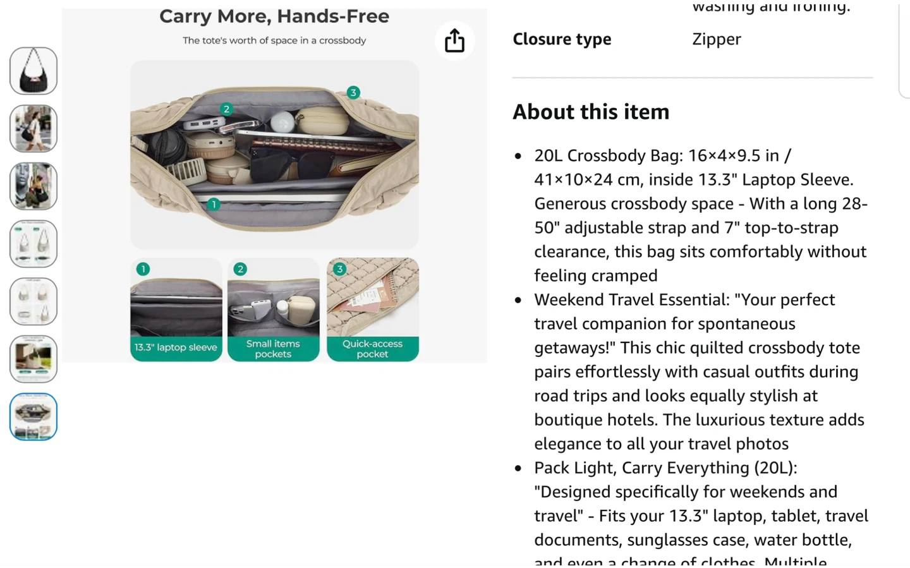Screen dimensions: 910x568
Task: Select thumbnail of woman walking with bag
Action: click(x=33, y=129)
